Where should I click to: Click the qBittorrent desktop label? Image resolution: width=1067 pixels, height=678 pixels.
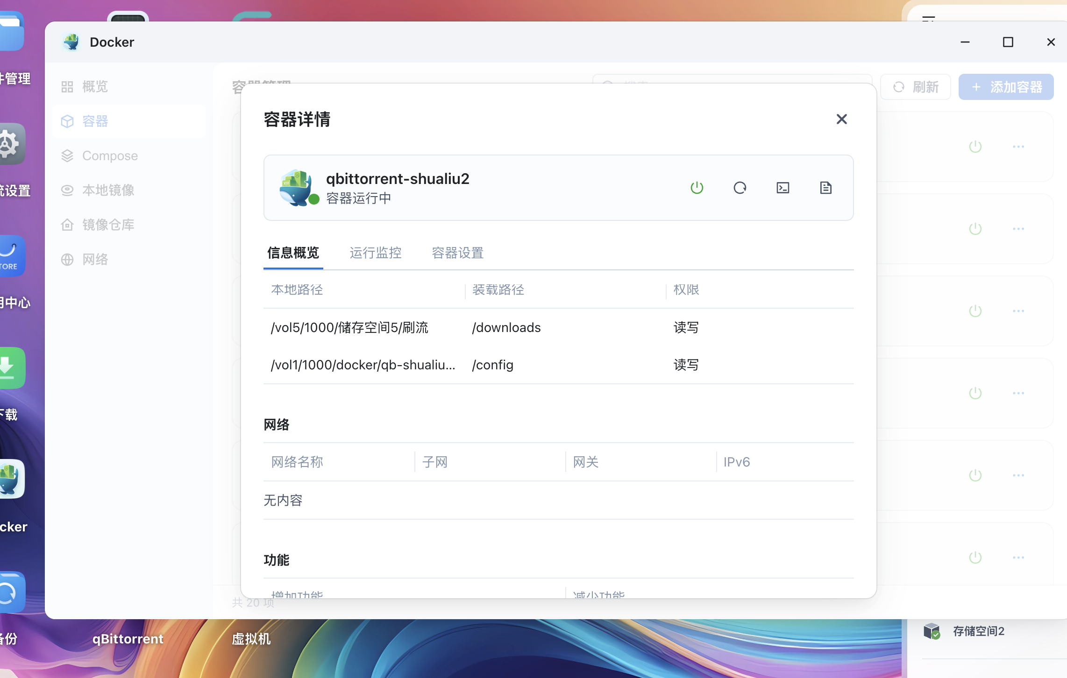tap(128, 639)
